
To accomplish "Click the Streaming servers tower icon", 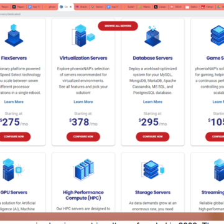I will 219,170.
